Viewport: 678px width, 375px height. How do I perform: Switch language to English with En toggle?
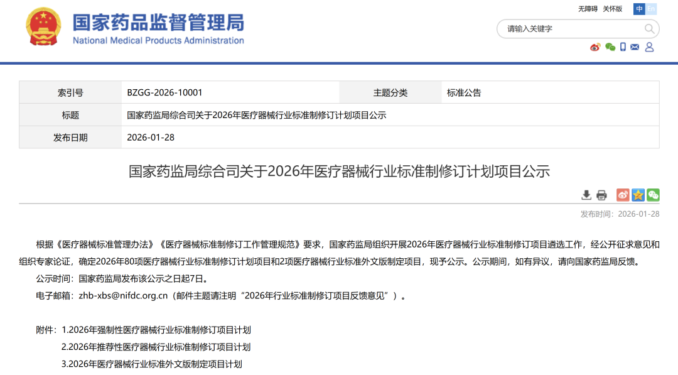click(650, 9)
